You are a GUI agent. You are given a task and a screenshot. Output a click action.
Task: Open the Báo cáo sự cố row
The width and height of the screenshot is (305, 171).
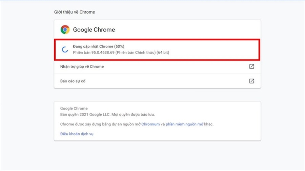[157, 81]
